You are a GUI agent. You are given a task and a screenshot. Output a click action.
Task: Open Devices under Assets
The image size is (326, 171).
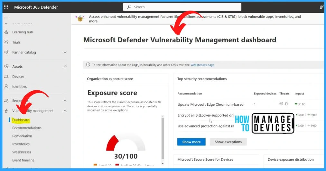pyautogui.click(x=18, y=77)
